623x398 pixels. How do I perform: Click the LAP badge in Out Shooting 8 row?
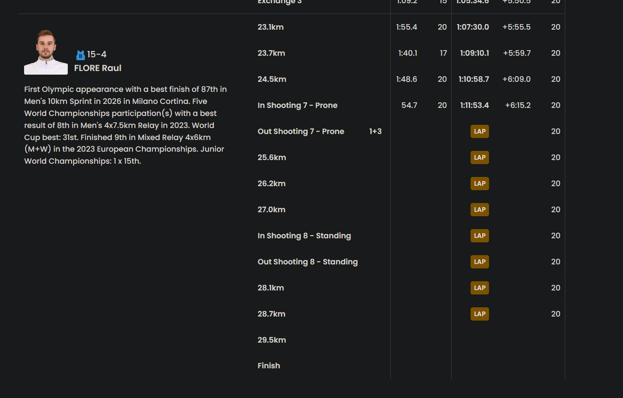[x=480, y=262]
